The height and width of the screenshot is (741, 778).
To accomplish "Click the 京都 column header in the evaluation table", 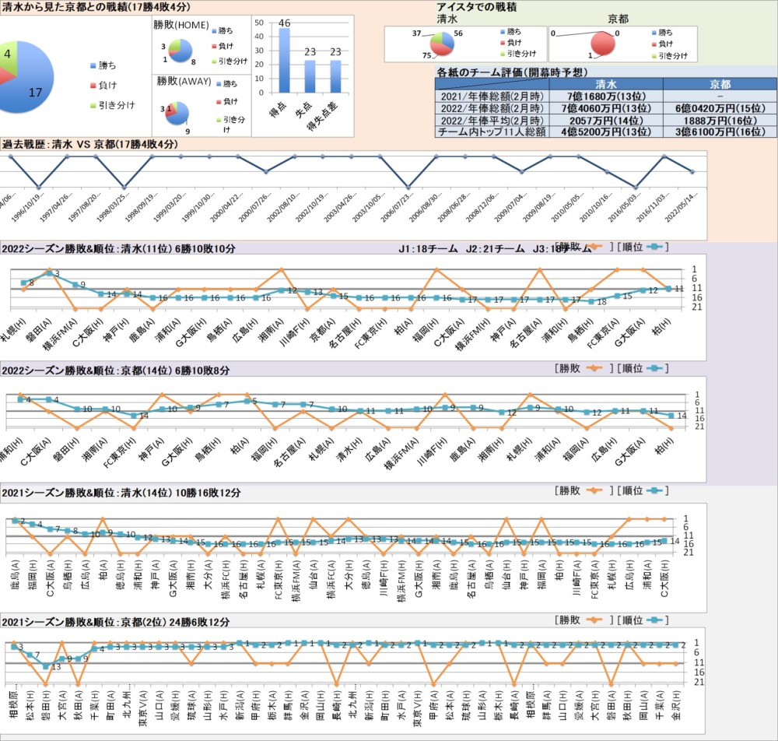I will 720,84.
